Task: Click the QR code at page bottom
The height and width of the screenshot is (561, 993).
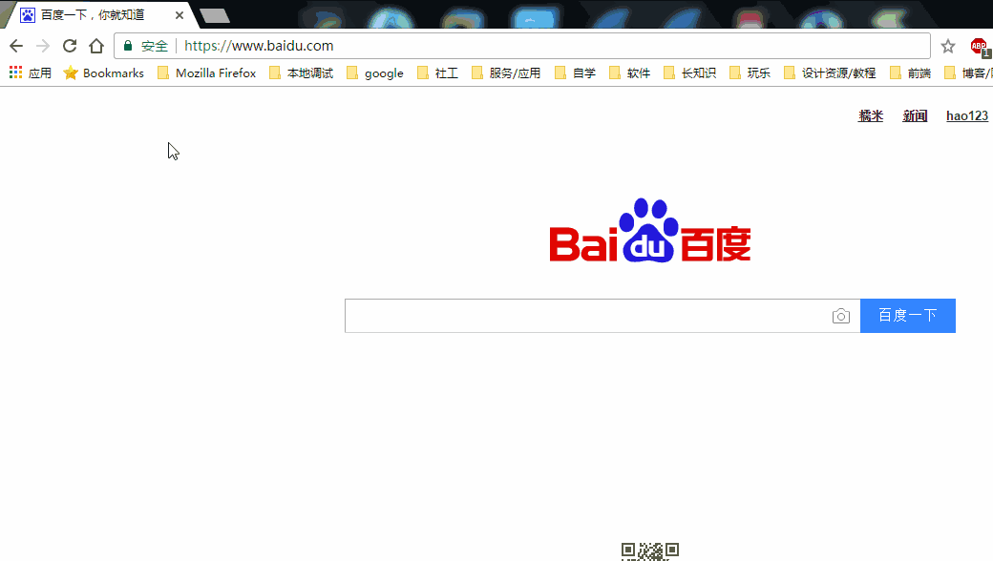Action: coord(650,551)
